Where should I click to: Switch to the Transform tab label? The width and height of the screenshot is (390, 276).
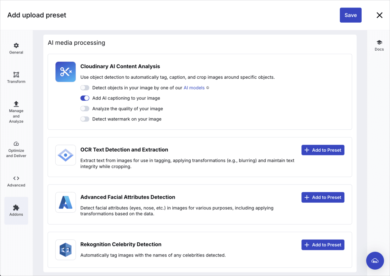(16, 81)
